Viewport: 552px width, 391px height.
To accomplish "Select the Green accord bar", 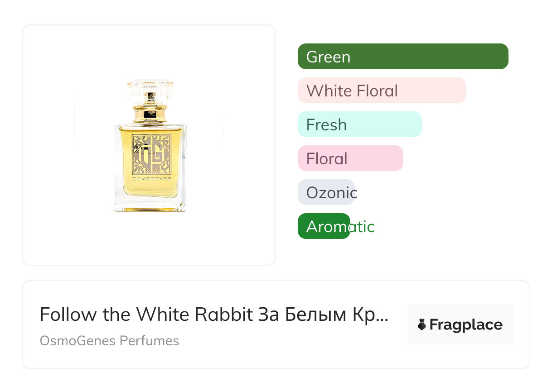I will [x=402, y=57].
